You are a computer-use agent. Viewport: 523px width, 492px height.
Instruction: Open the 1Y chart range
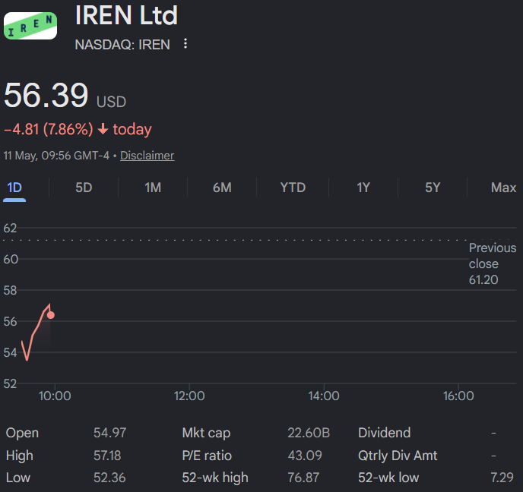click(x=363, y=188)
